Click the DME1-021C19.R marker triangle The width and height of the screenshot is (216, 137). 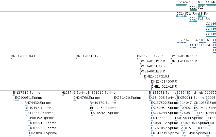(x=76, y=59)
